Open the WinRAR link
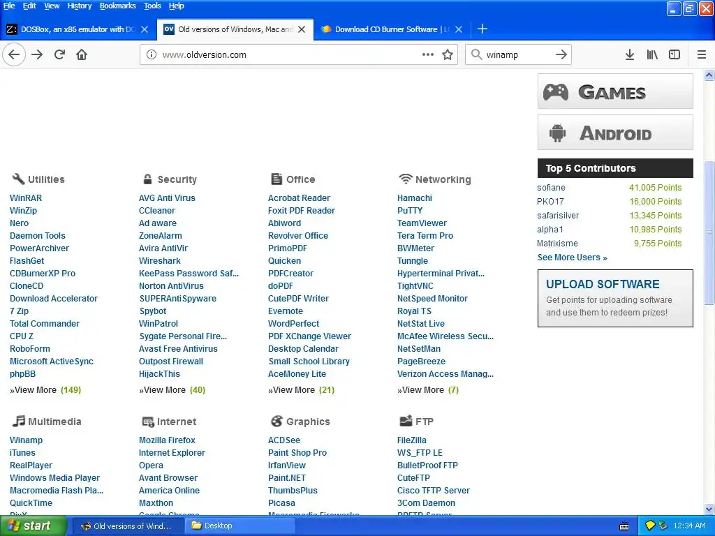This screenshot has width=715, height=536. [26, 198]
